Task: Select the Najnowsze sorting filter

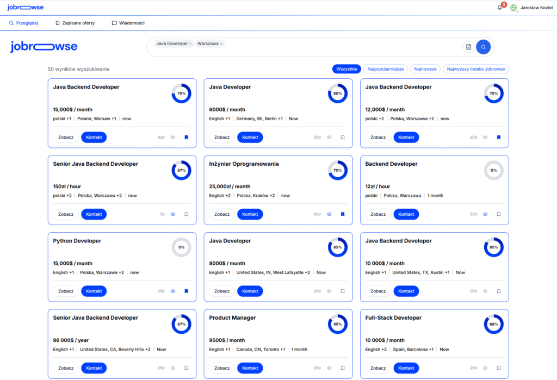Action: pos(425,69)
